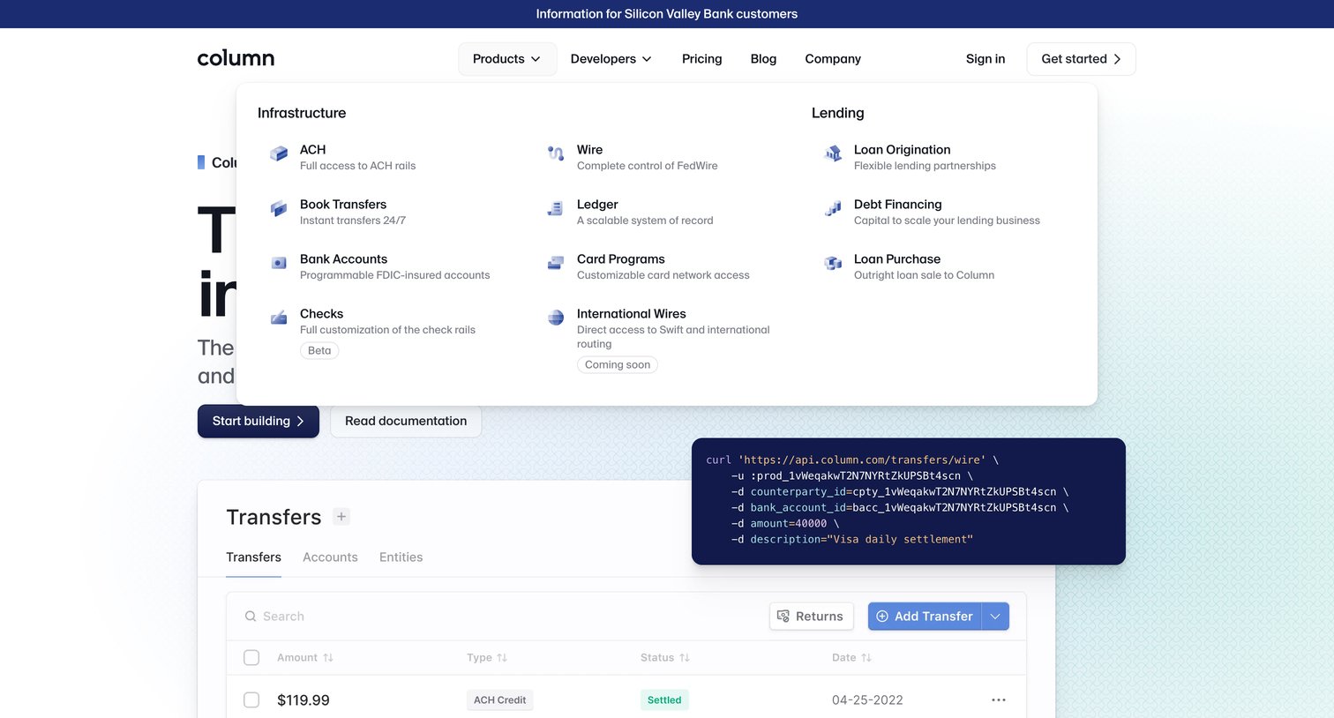Click the search magnifier icon

(251, 617)
